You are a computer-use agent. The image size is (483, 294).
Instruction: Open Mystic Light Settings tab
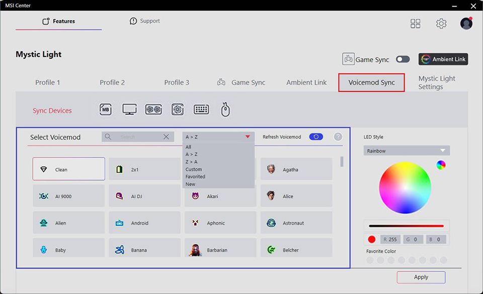(x=437, y=83)
